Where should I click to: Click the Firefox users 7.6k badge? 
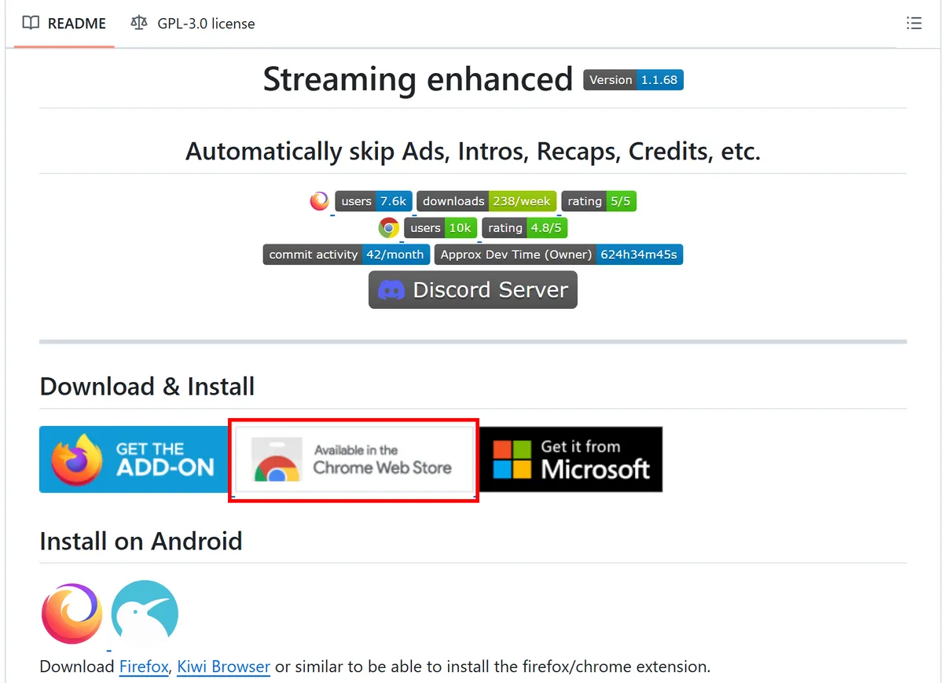pyautogui.click(x=373, y=201)
